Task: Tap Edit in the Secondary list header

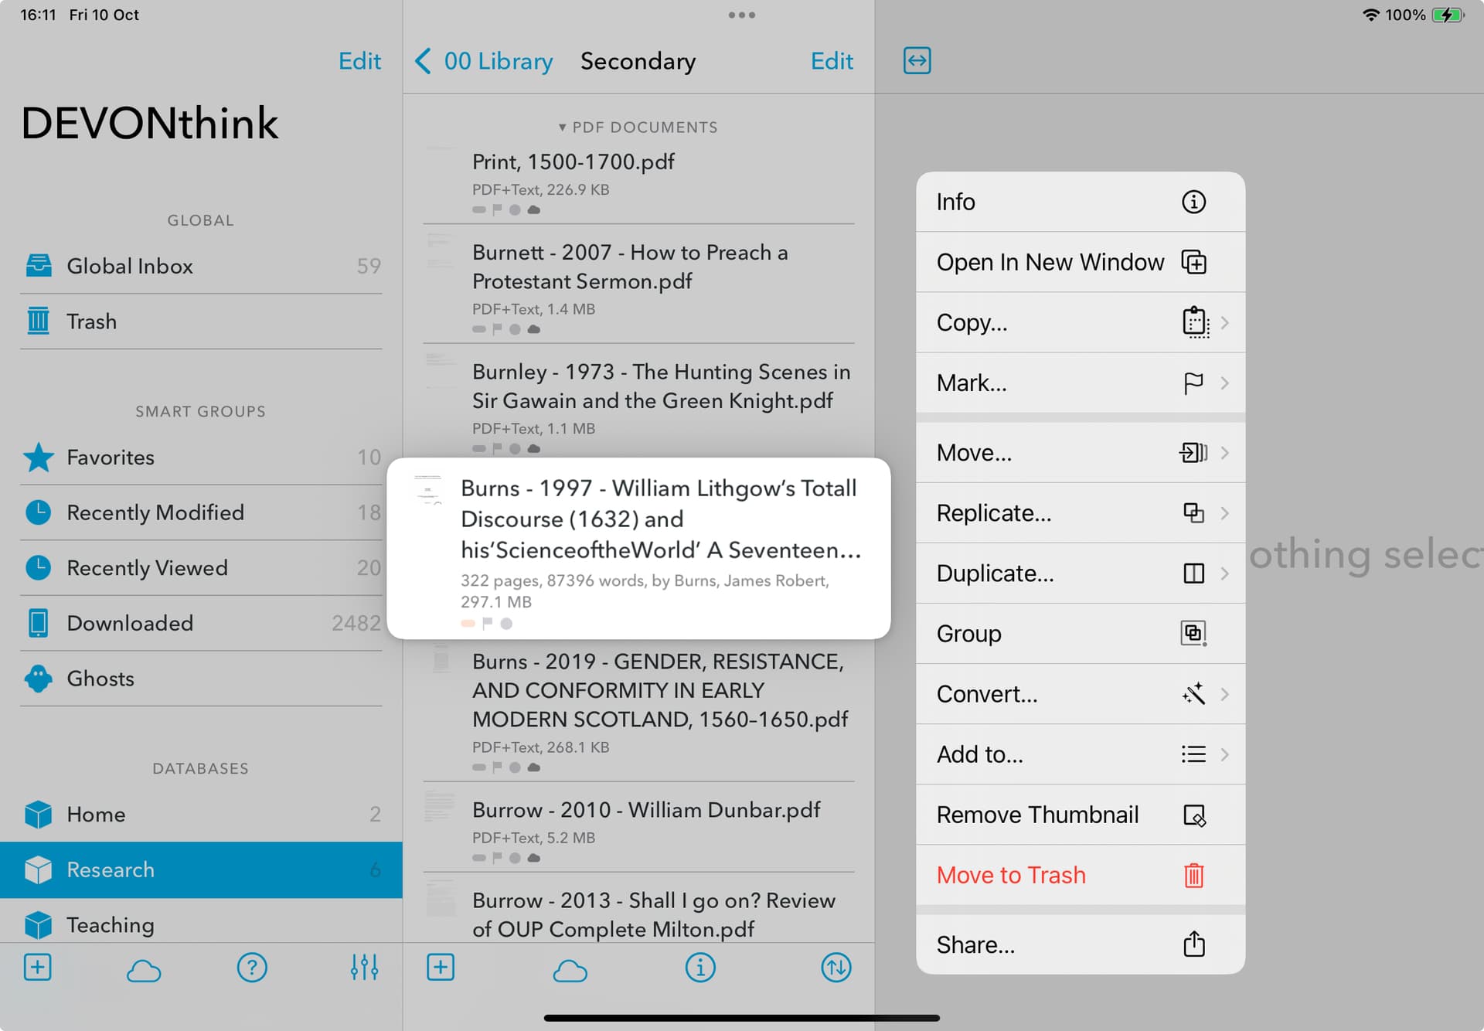Action: click(831, 61)
